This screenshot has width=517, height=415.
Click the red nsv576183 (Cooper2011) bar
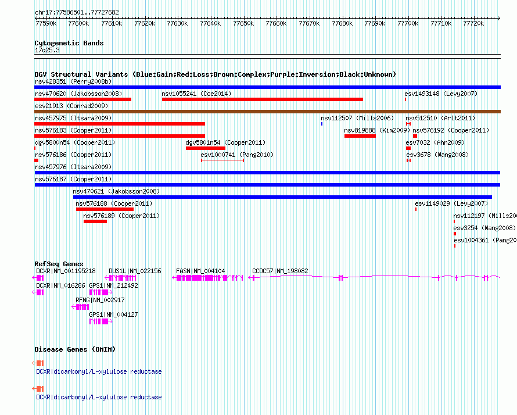pyautogui.click(x=120, y=136)
